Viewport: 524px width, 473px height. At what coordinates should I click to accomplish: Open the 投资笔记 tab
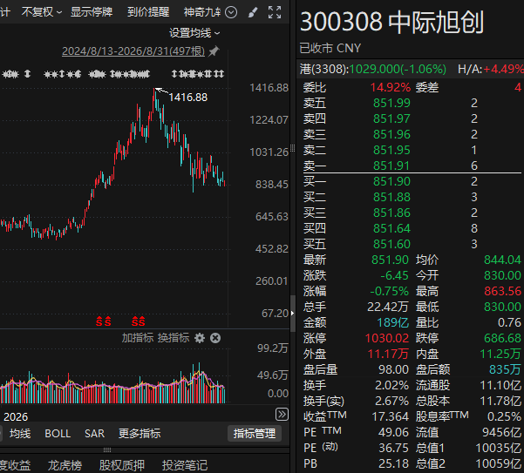coord(185,465)
